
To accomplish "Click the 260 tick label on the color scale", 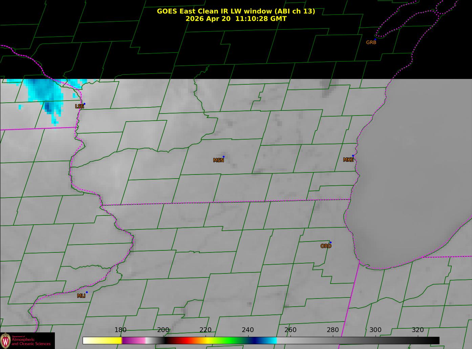I will 290,330.
